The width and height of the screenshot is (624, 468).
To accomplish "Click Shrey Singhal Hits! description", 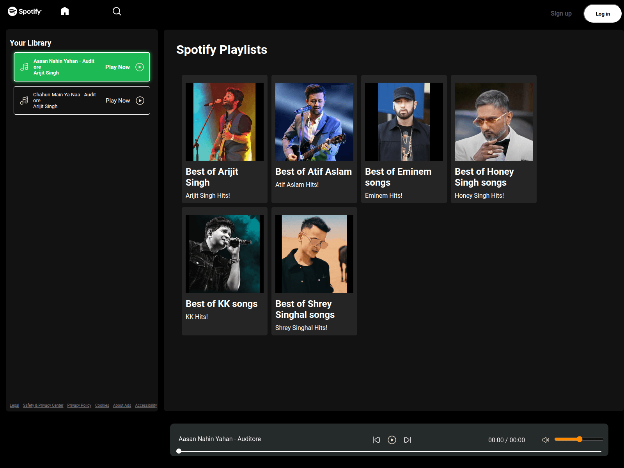I will coord(301,328).
